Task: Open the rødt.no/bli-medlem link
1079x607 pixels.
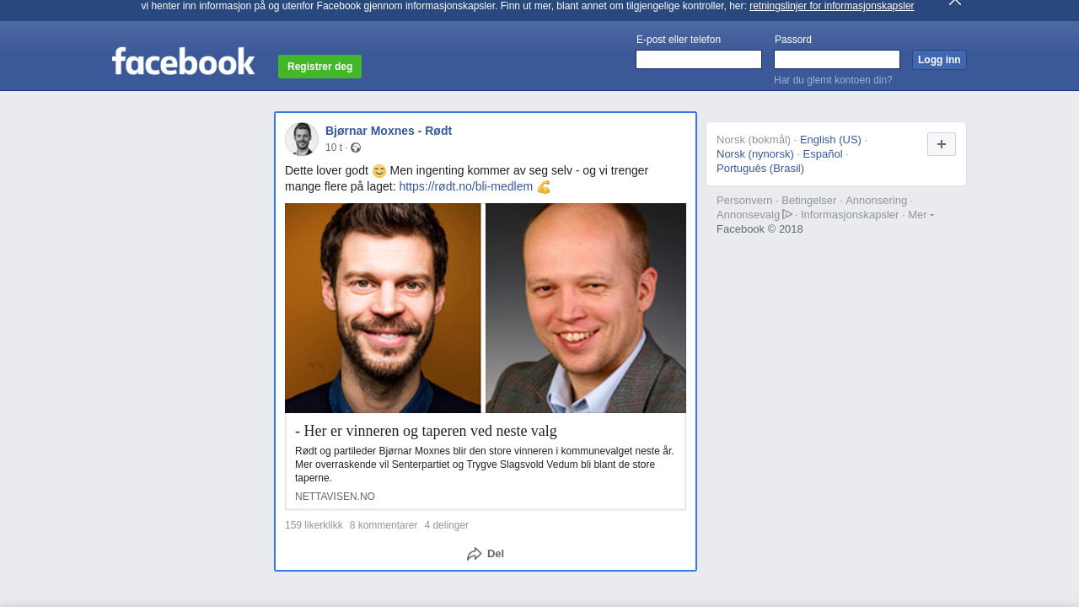Action: [x=466, y=186]
